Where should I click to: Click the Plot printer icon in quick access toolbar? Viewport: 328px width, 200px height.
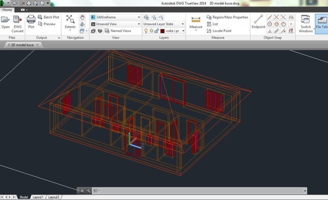[x=29, y=3]
